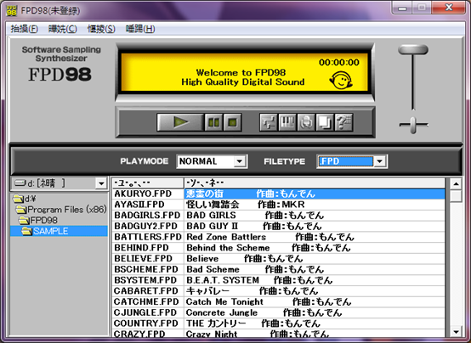Close the FPD98 window
The width and height of the screenshot is (471, 343).
click(x=449, y=8)
